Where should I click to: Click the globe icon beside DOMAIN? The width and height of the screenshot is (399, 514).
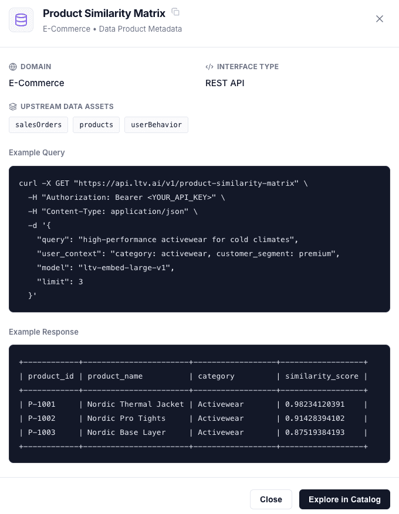tap(12, 66)
